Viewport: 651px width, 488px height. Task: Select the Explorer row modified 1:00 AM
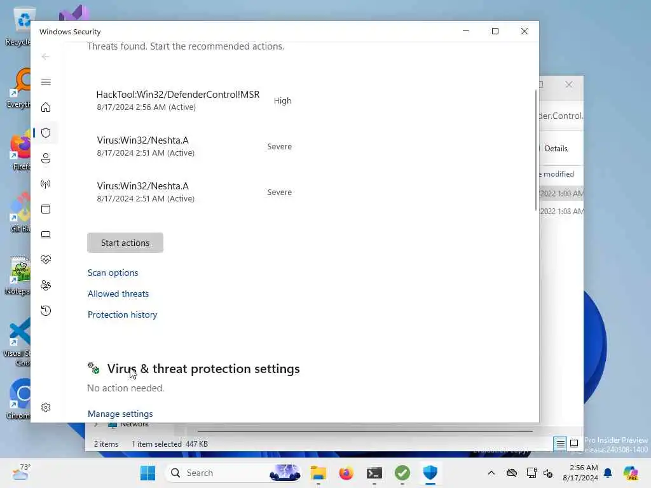point(561,193)
